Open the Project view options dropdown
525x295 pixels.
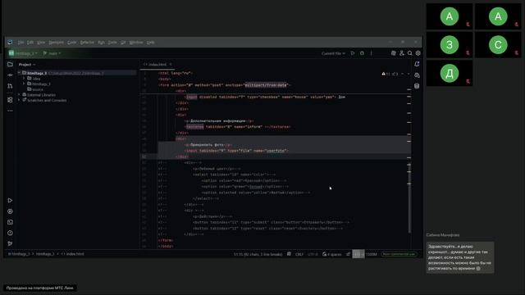[27, 64]
